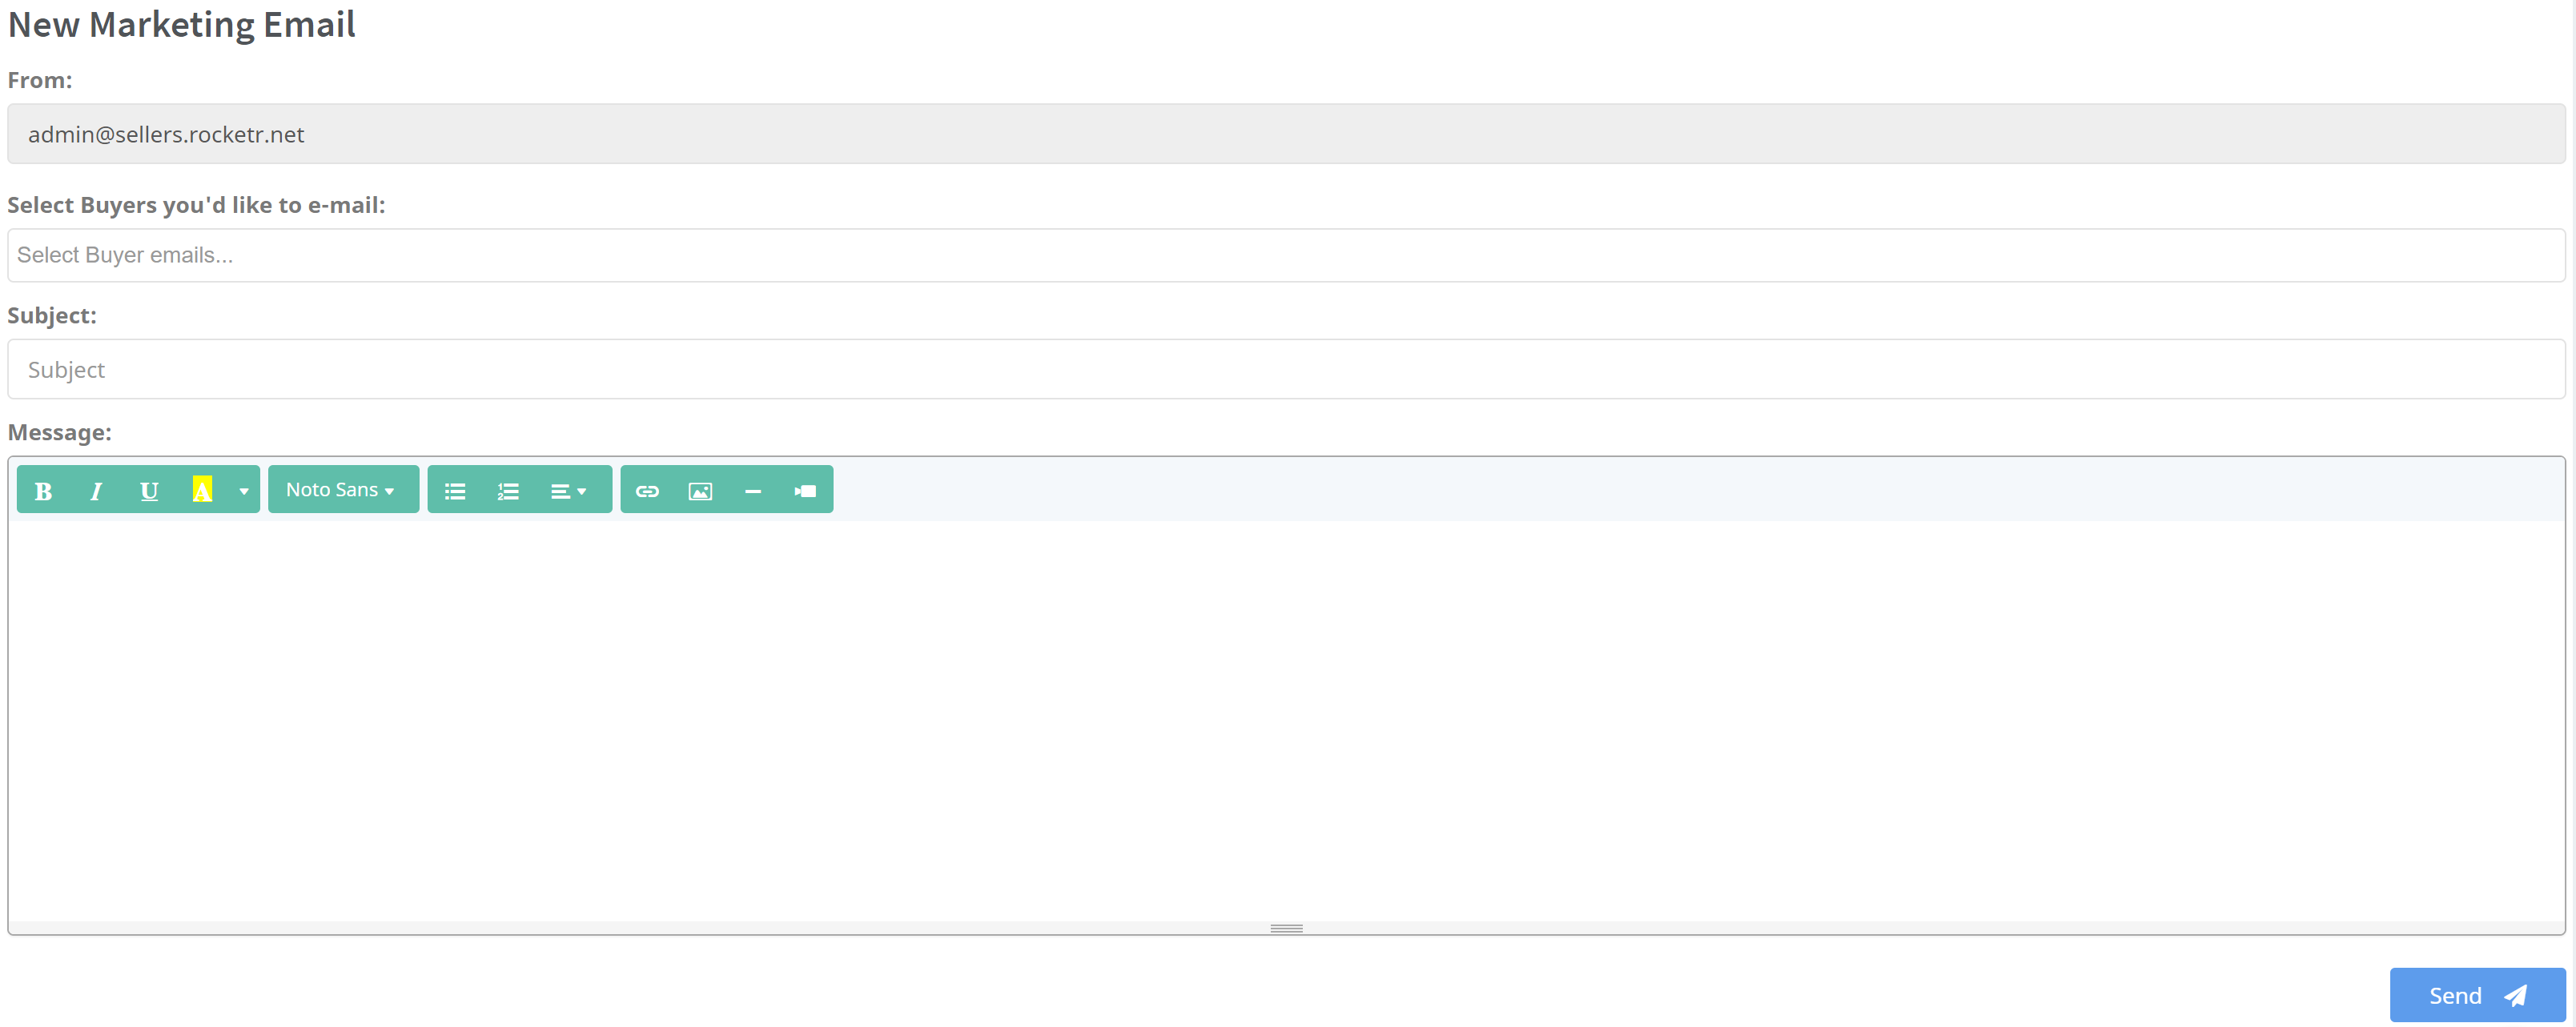The height and width of the screenshot is (1027, 2576).
Task: Insert a picture into the message
Action: (700, 490)
